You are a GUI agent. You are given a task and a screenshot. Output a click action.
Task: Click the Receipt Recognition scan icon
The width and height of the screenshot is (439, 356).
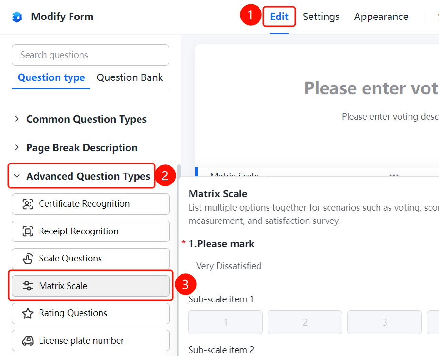click(x=28, y=231)
